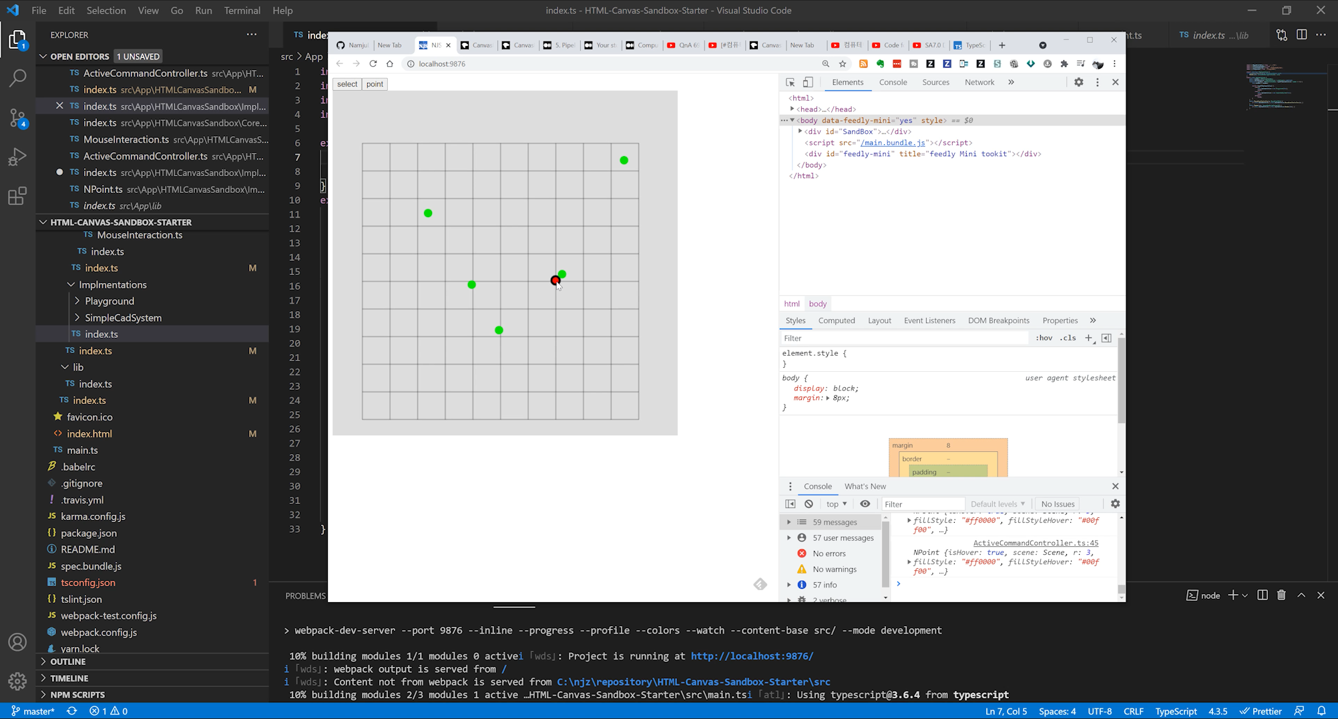Open VS Code notifications bell

[1321, 711]
